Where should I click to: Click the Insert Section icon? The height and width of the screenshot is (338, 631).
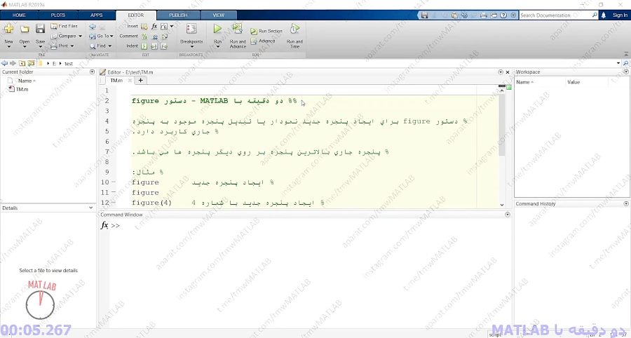tap(144, 26)
